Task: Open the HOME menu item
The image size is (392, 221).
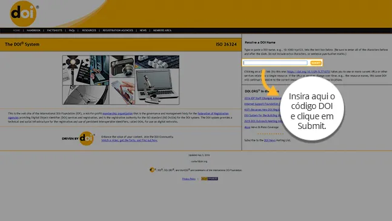Action: coord(16,30)
